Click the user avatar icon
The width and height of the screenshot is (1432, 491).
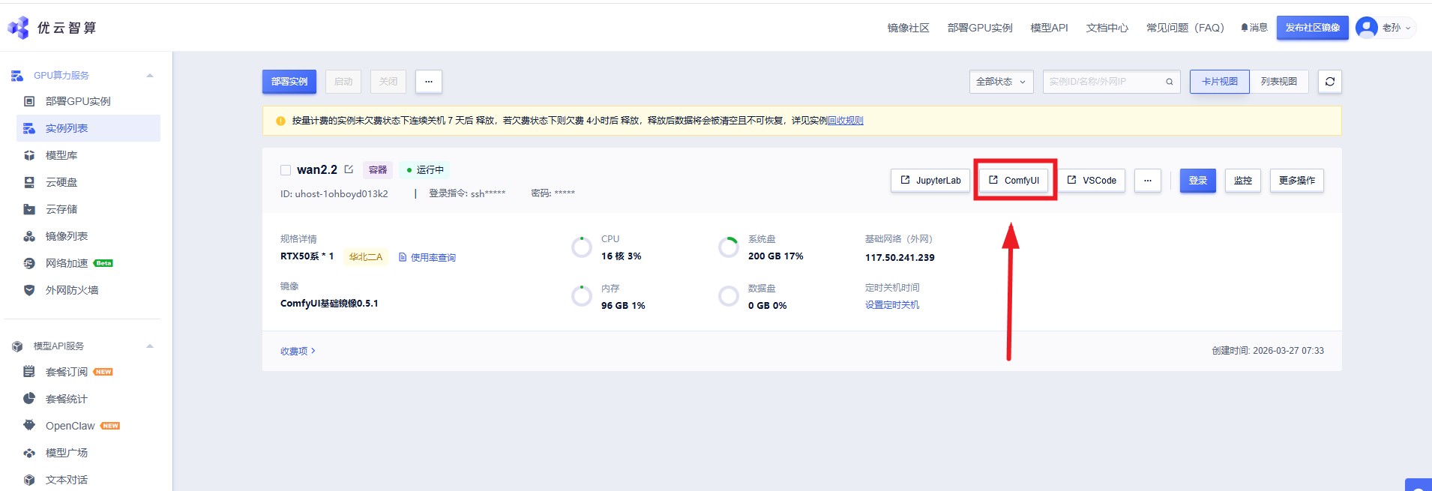1366,28
